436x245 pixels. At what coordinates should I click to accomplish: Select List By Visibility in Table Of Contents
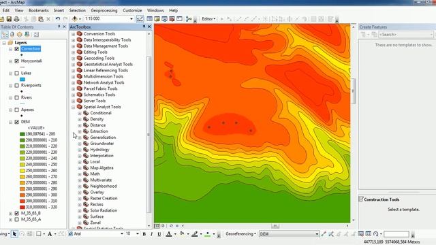20,35
